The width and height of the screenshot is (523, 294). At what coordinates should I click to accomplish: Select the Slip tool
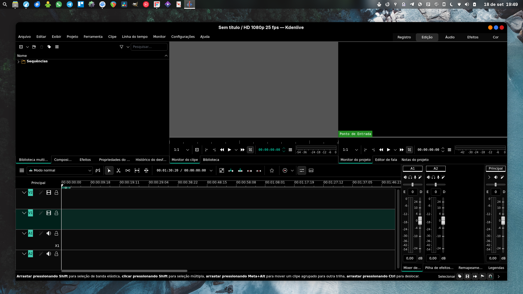137,170
